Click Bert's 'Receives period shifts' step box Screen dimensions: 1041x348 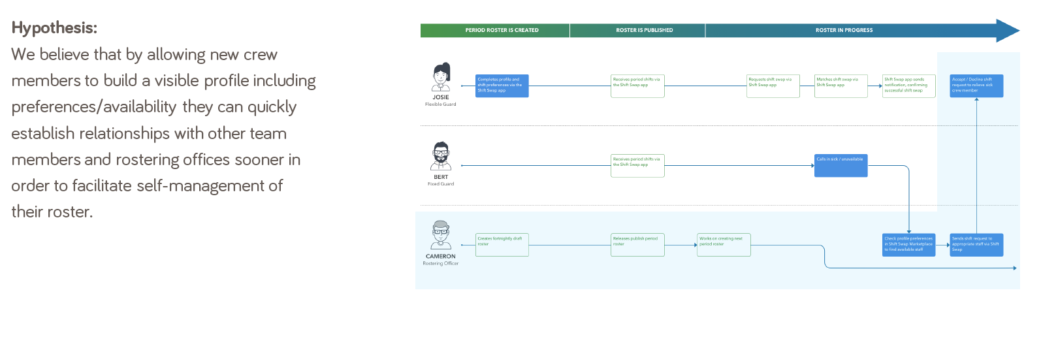pyautogui.click(x=637, y=165)
